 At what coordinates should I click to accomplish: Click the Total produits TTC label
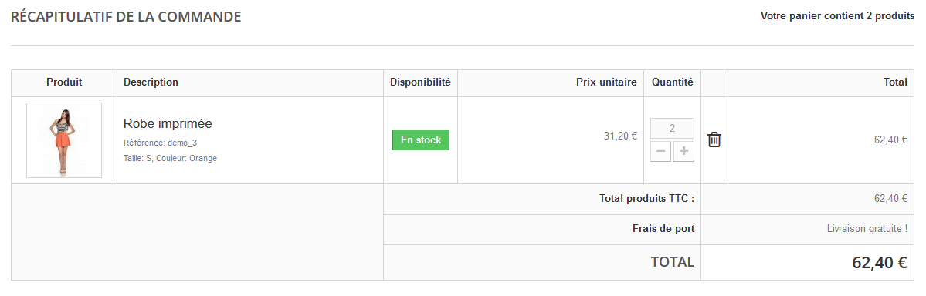(x=646, y=199)
